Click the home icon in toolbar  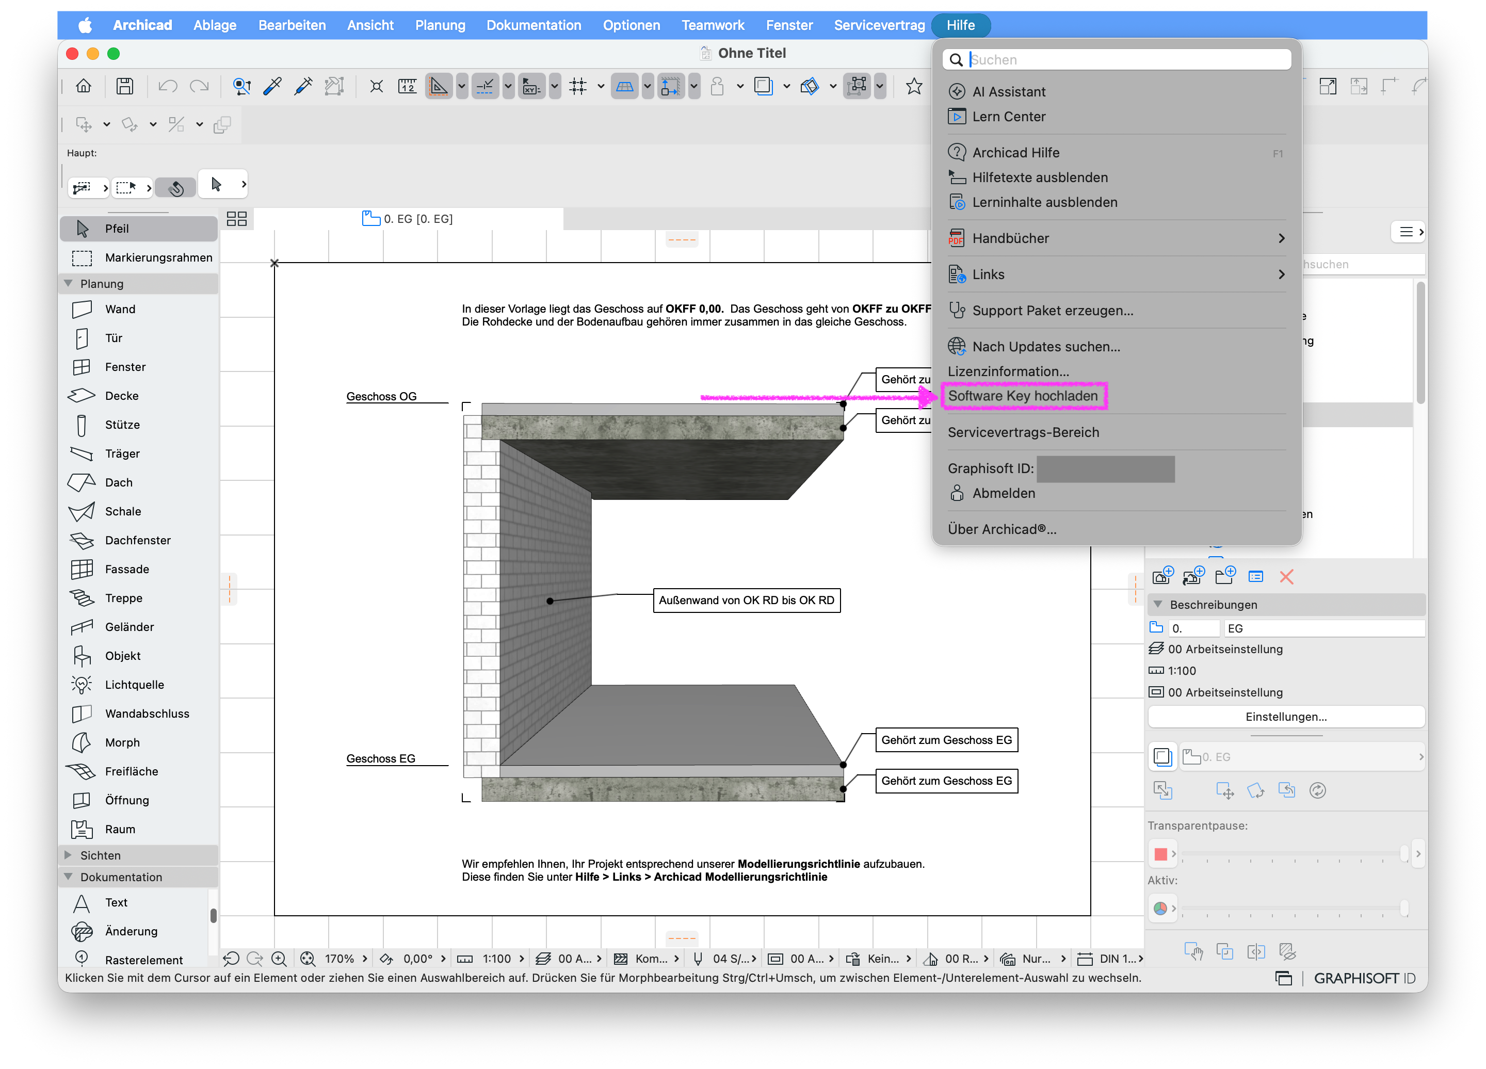[x=84, y=86]
